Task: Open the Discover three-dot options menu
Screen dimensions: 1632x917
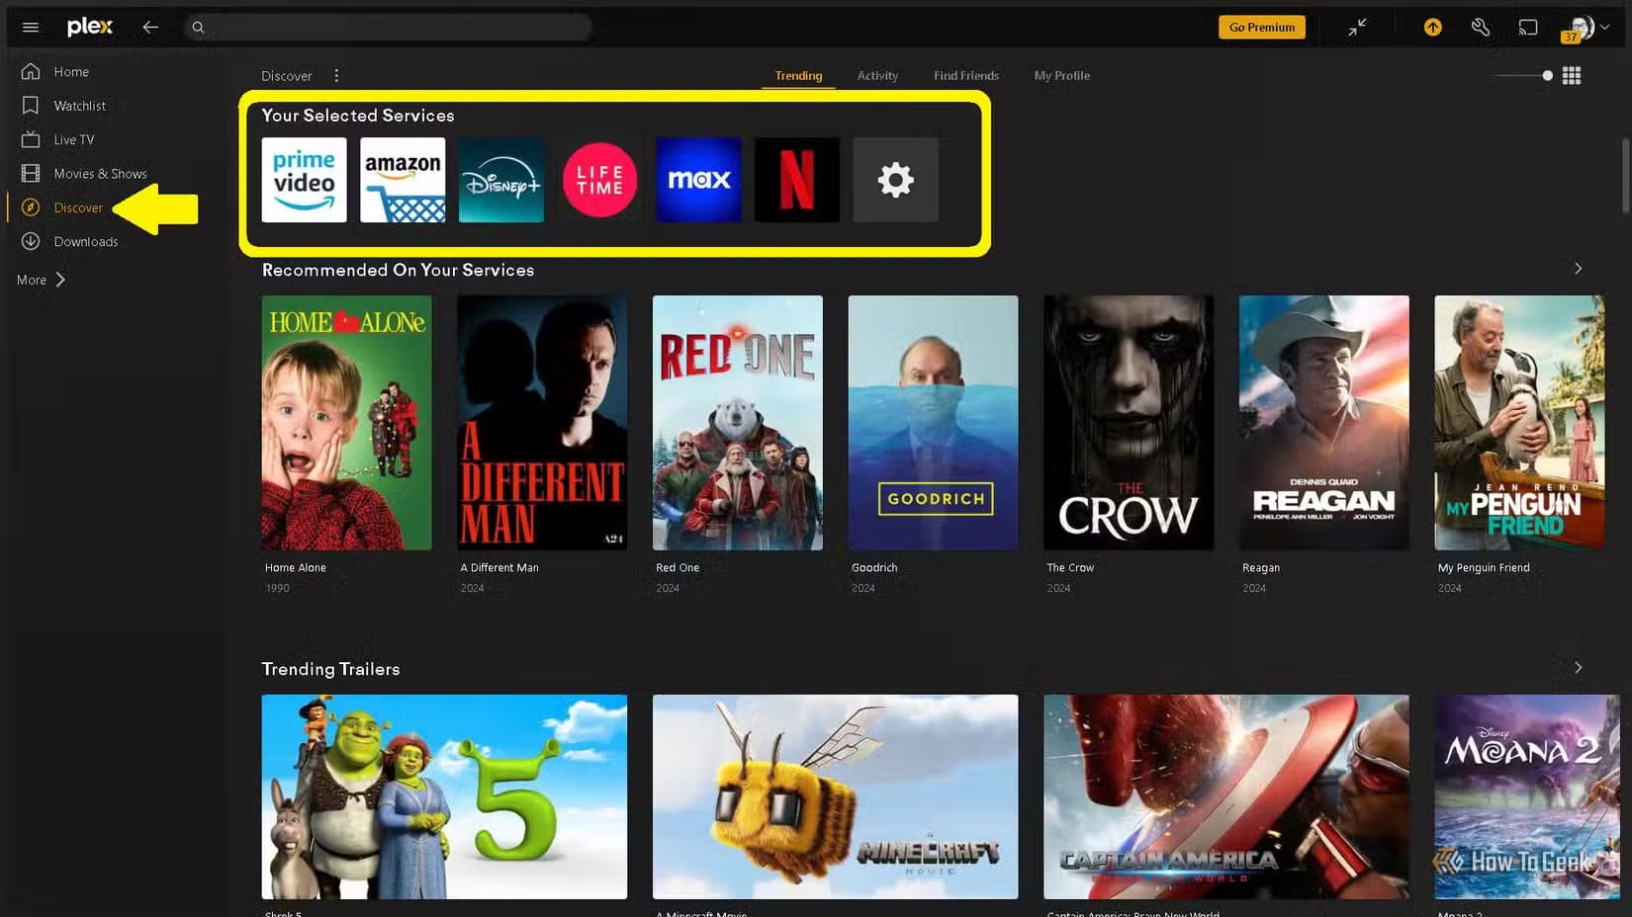Action: [336, 76]
